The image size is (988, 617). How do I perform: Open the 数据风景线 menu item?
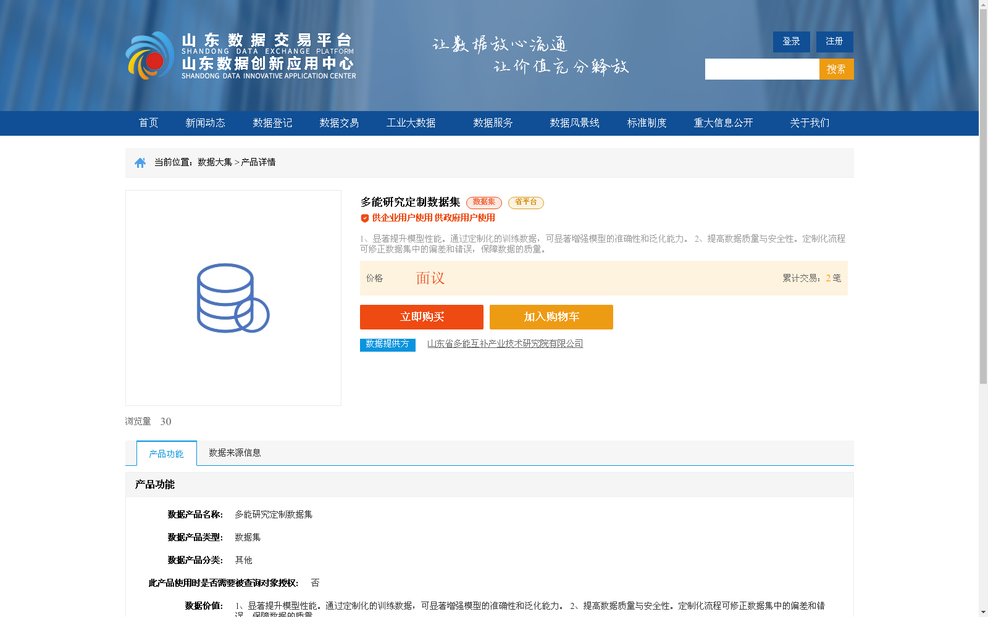tap(574, 123)
